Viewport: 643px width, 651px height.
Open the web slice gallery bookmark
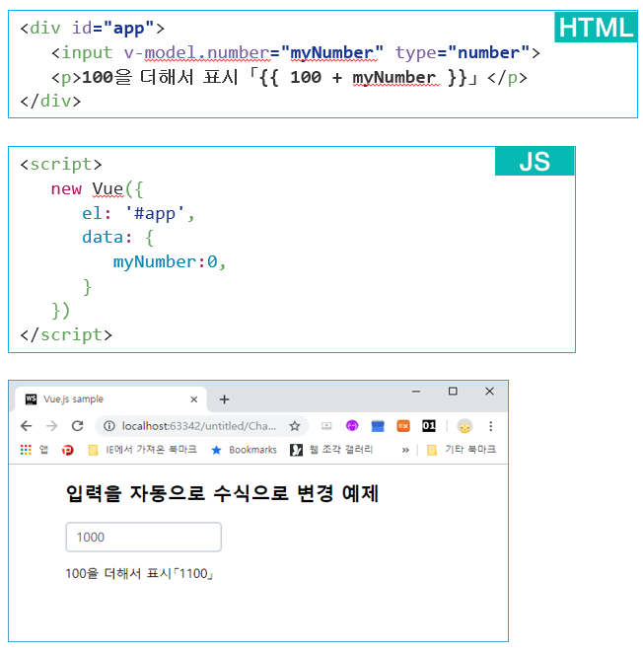click(331, 450)
